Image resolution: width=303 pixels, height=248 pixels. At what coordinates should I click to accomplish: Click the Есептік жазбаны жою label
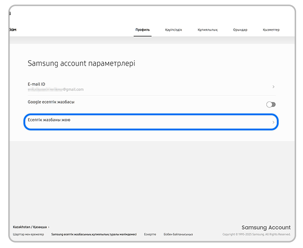tap(49, 120)
